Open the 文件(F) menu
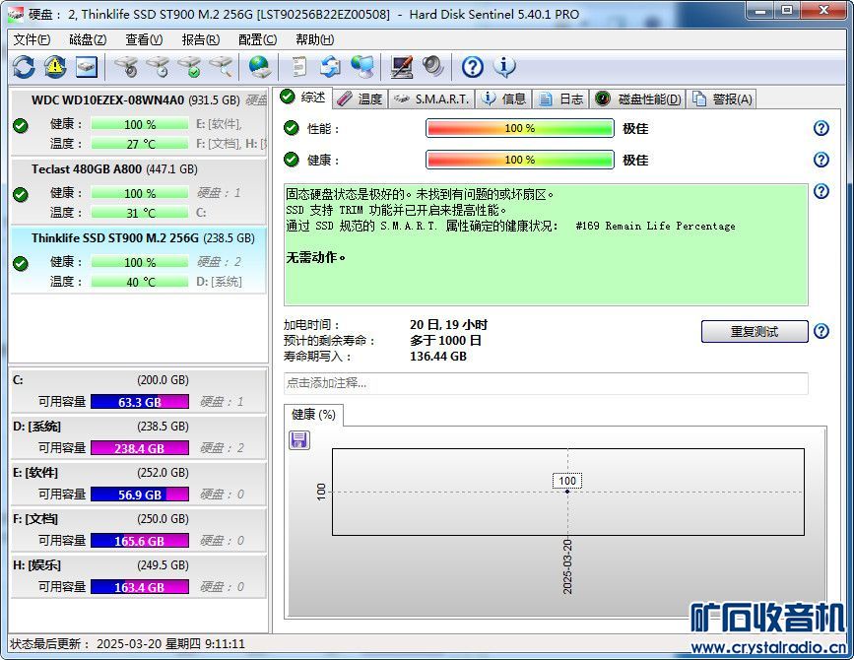854x660 pixels. 32,39
